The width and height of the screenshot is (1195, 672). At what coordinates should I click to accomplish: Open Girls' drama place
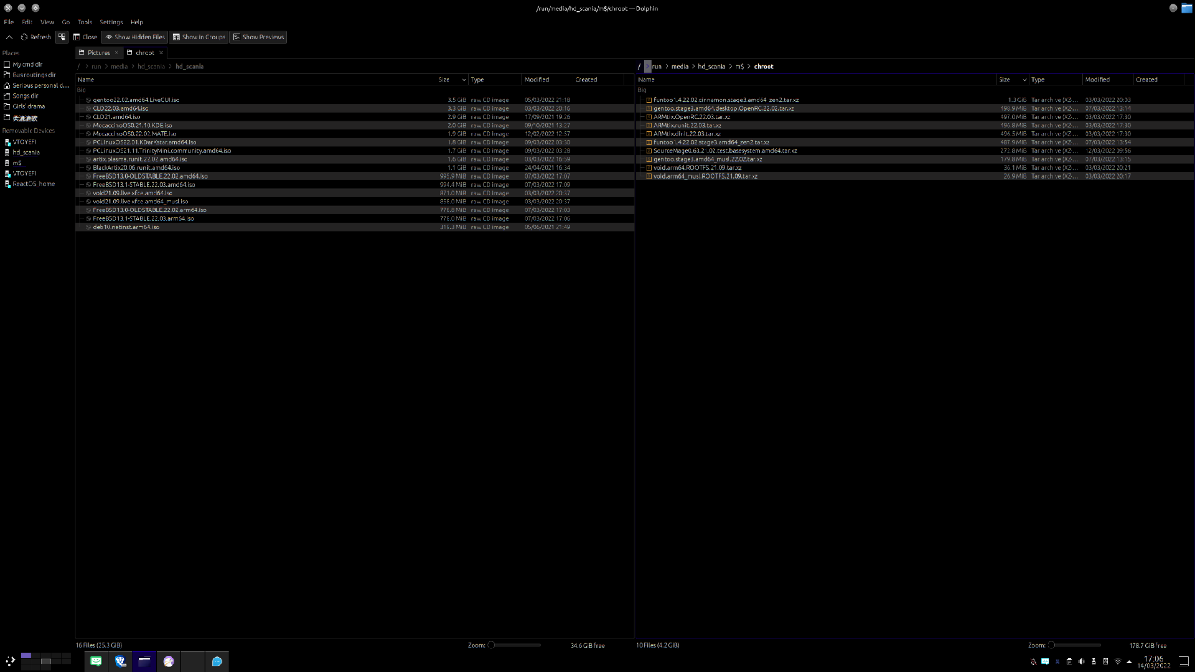(x=25, y=106)
